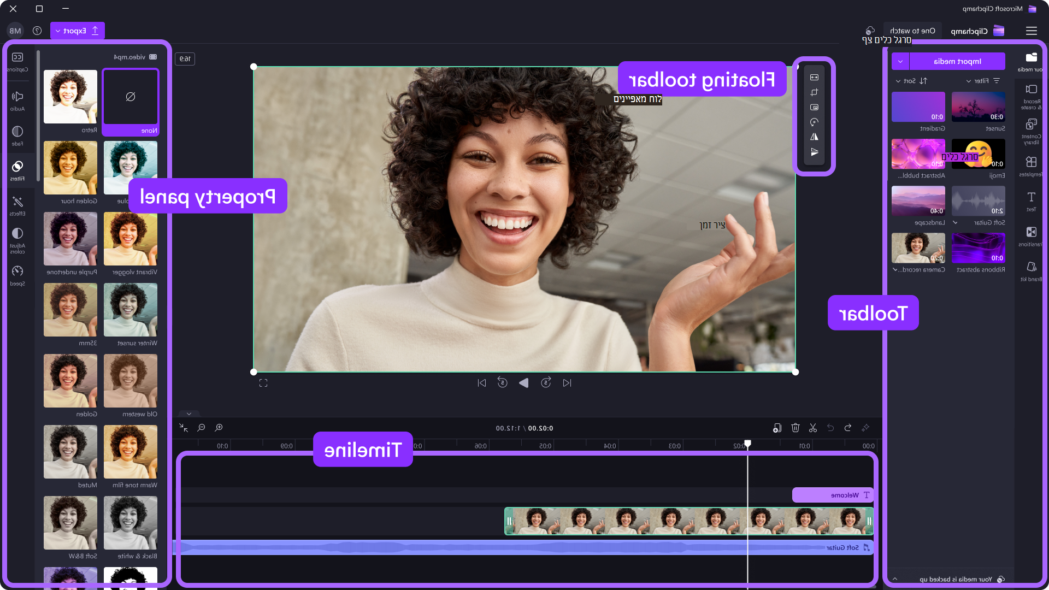Open the Transitions tab
This screenshot has height=590, width=1049.
click(x=1031, y=236)
